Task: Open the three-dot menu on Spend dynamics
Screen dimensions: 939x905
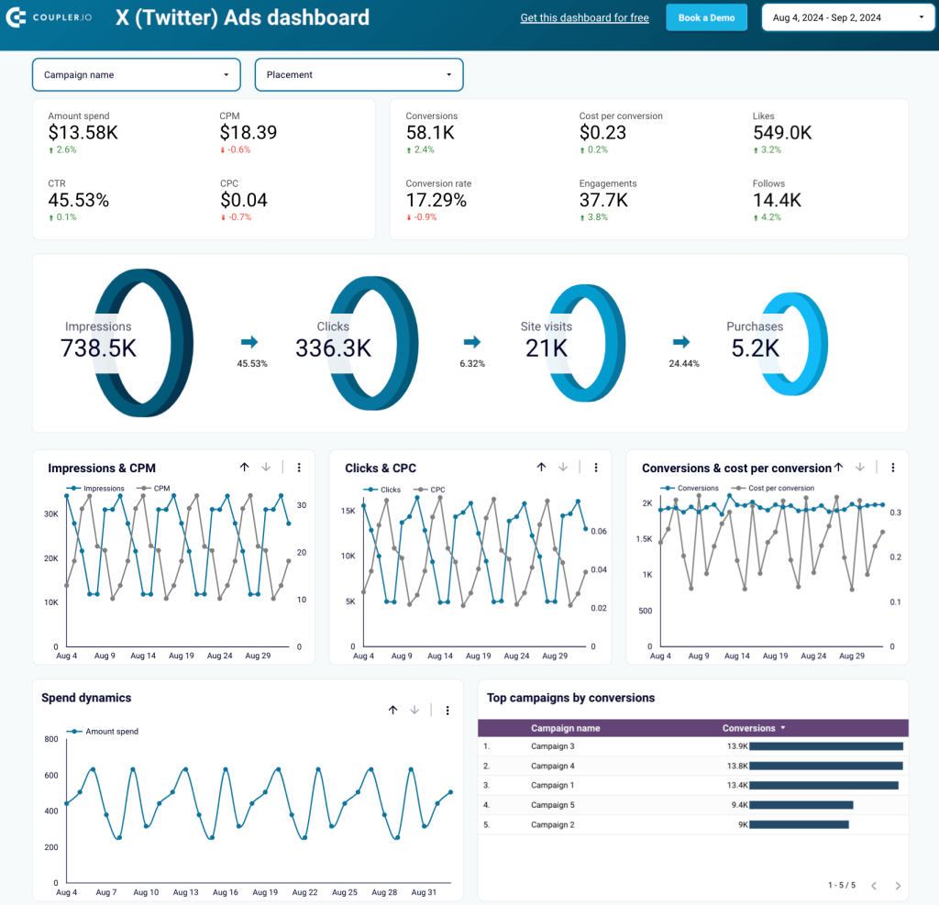Action: (447, 710)
